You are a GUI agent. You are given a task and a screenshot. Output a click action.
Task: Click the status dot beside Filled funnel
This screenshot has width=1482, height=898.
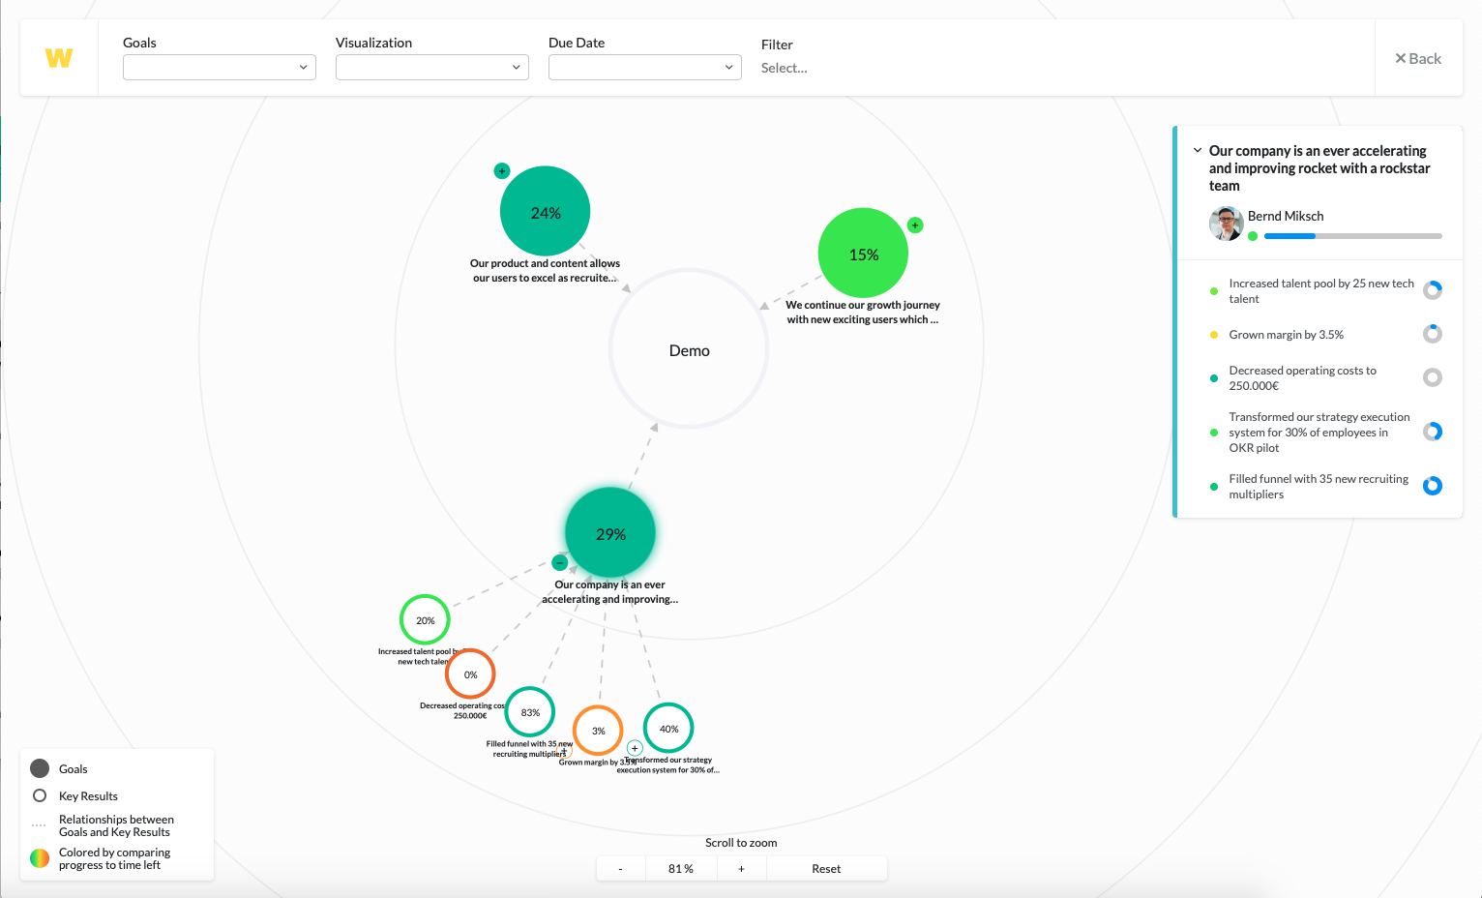(x=1214, y=487)
